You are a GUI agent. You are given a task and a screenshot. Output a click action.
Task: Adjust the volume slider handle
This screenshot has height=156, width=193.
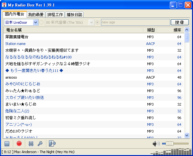coord(170,143)
